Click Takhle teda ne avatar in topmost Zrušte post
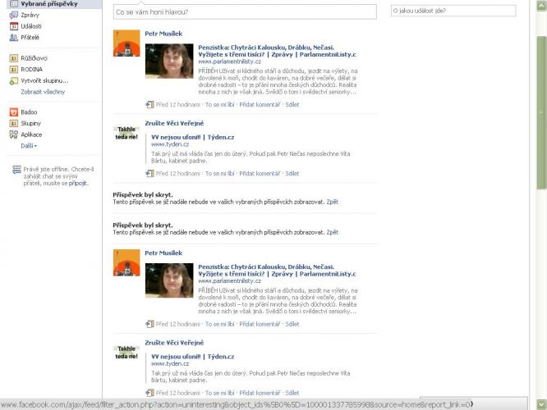The image size is (547, 410). (x=126, y=133)
